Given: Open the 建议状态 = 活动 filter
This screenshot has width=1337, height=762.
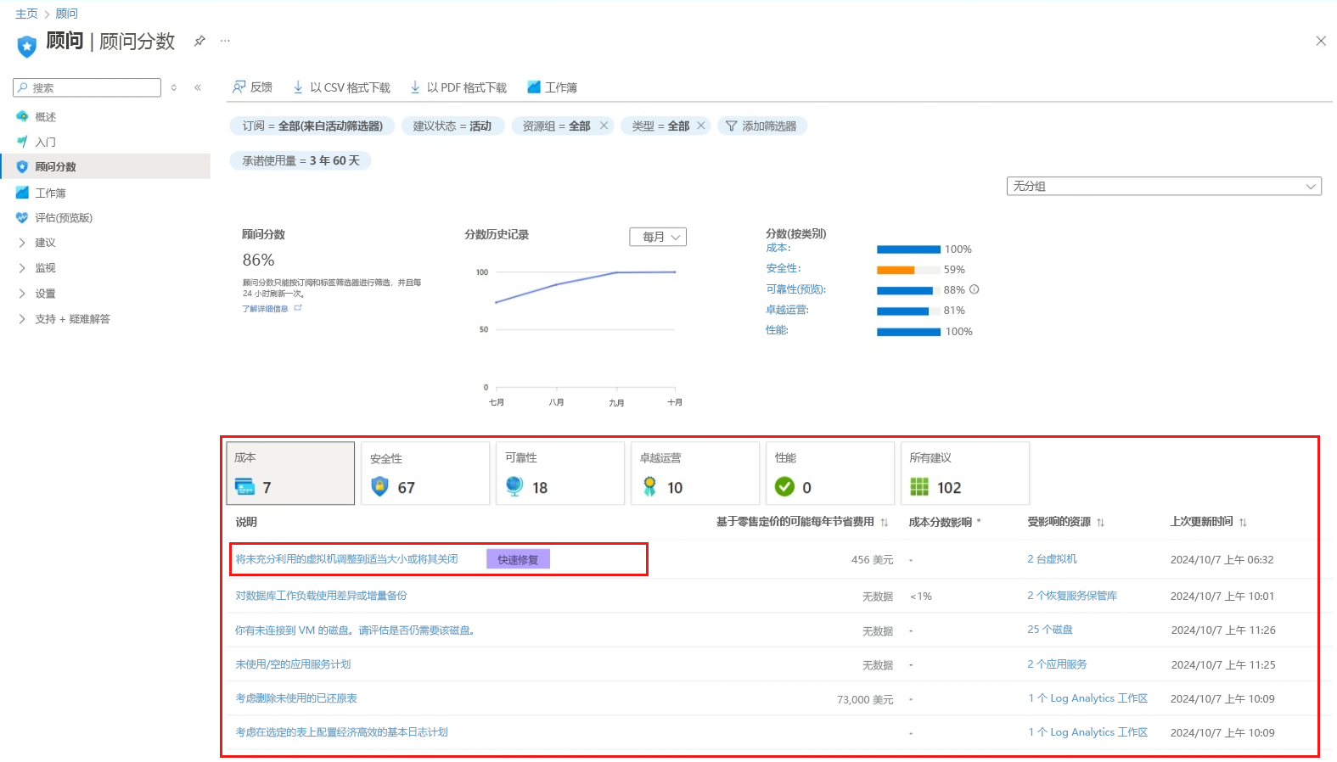Looking at the screenshot, I should tap(452, 126).
